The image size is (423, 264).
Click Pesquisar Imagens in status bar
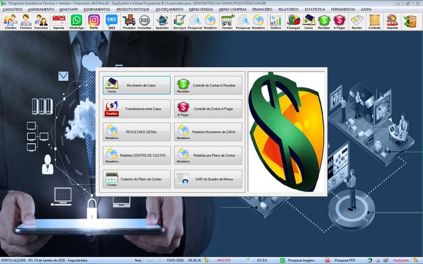[x=301, y=260]
